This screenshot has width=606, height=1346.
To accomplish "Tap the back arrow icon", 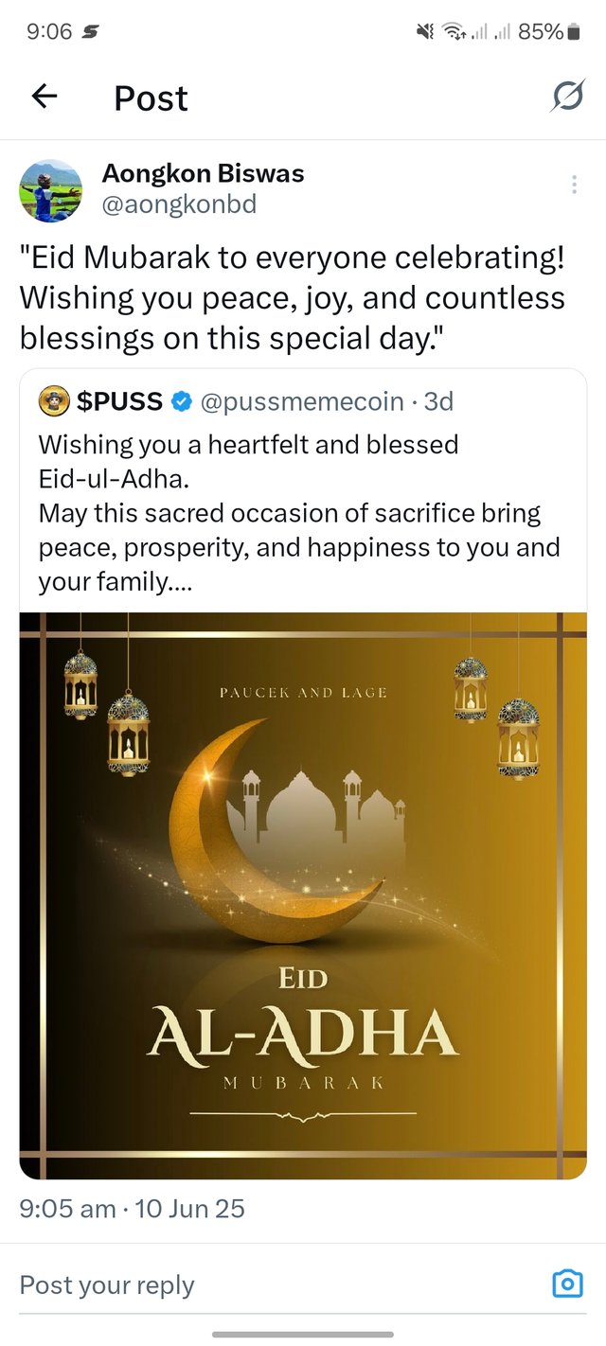I will pyautogui.click(x=45, y=97).
